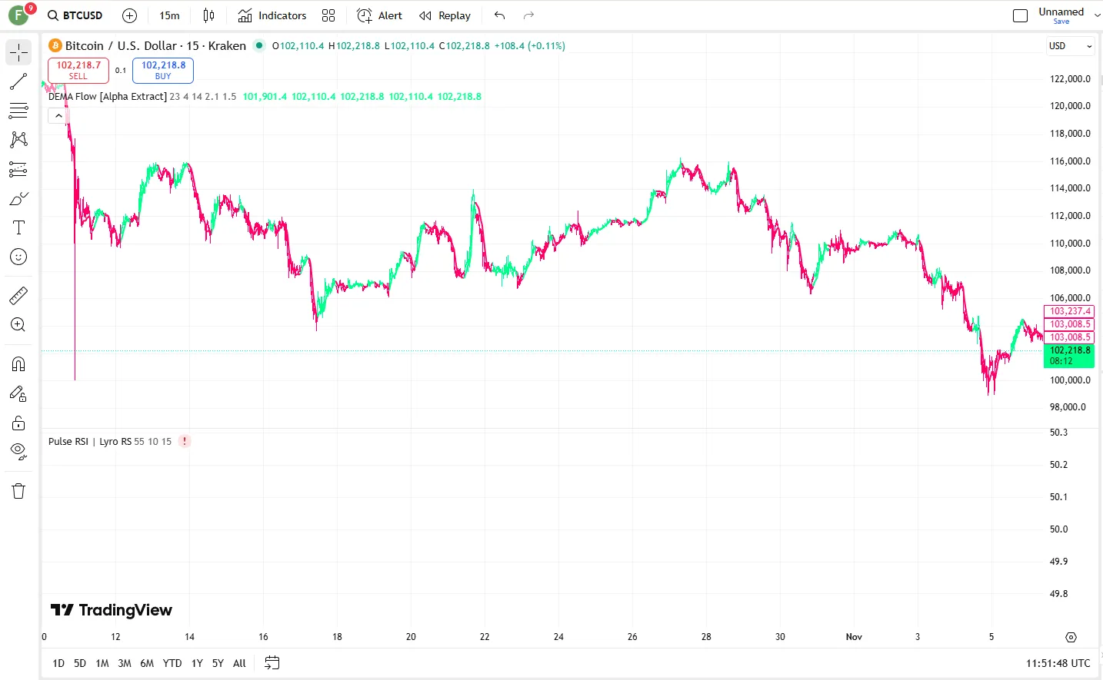Image resolution: width=1103 pixels, height=680 pixels.
Task: Select the Text annotation tool
Action: [18, 227]
